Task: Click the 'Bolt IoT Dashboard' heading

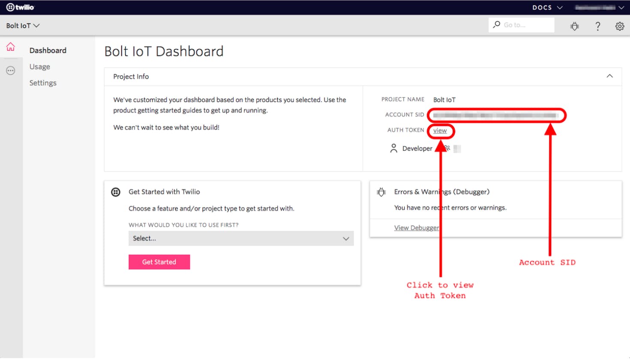Action: pos(164,51)
